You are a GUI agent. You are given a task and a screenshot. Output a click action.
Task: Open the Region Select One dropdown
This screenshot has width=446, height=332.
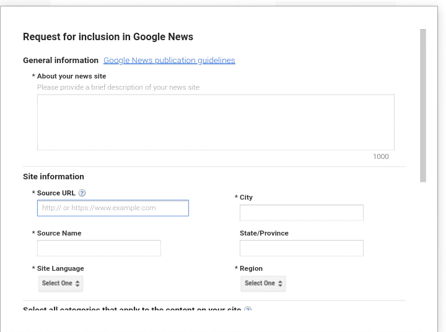coord(263,283)
